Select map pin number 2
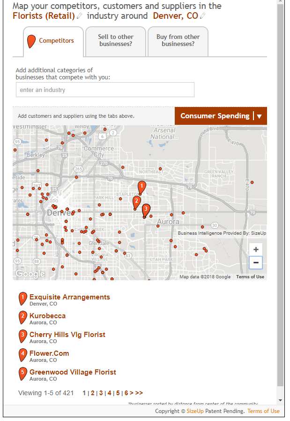This screenshot has height=421, width=290. coord(136,202)
